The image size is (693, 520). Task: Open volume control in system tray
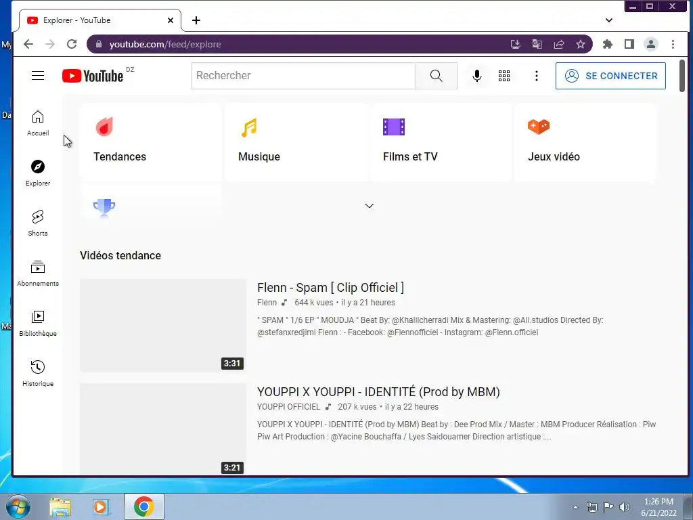click(x=625, y=507)
